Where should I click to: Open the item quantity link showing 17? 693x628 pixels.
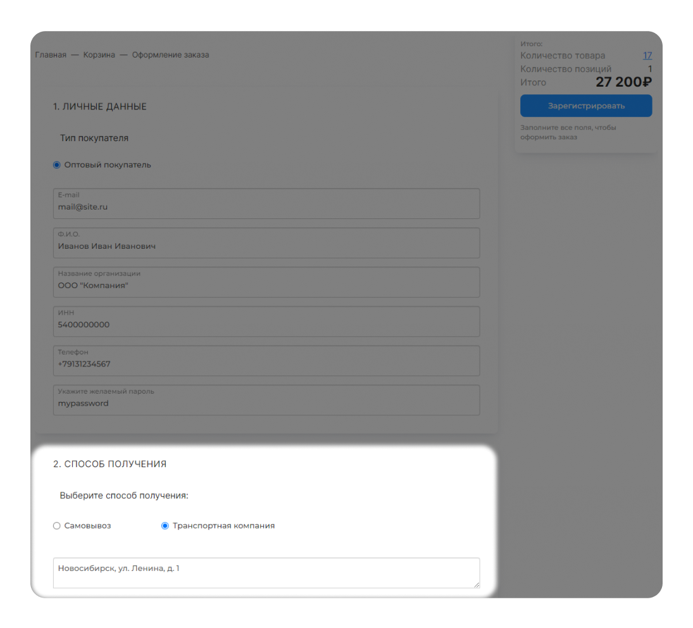point(647,56)
